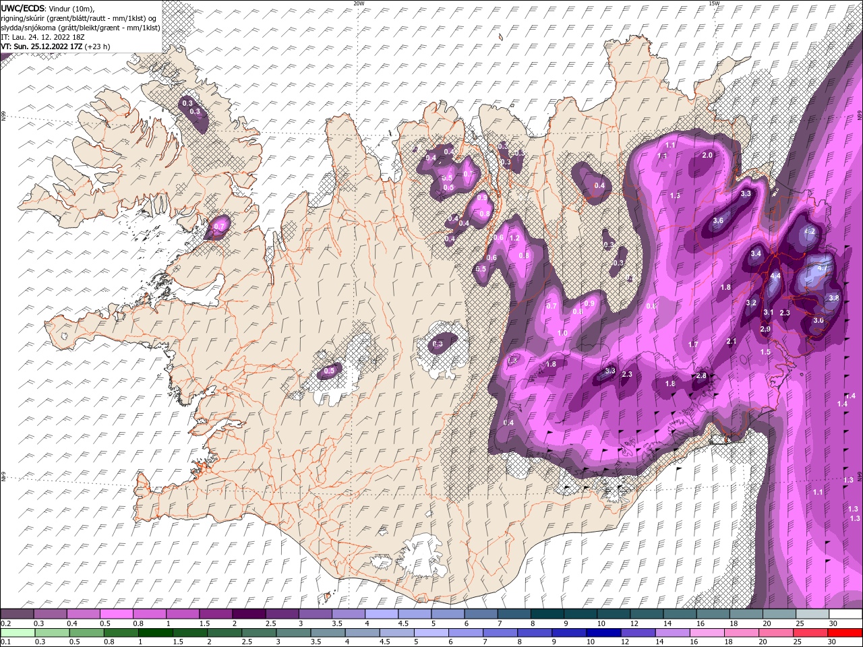Viewport: 863px width, 647px height.
Task: Select rain scale swatch between 3 and 3.5
Action: 293,633
